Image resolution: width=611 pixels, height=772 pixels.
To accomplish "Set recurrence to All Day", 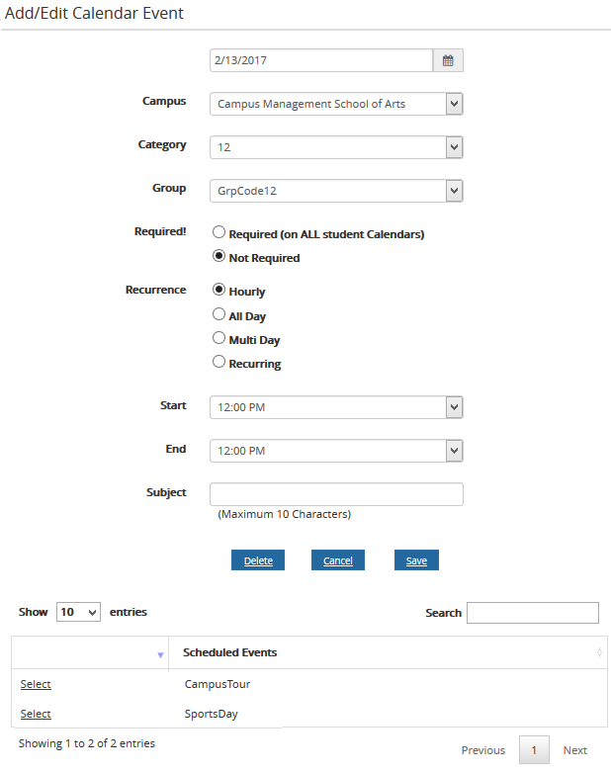I will (219, 315).
